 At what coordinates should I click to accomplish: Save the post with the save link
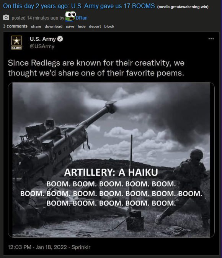coord(70,26)
